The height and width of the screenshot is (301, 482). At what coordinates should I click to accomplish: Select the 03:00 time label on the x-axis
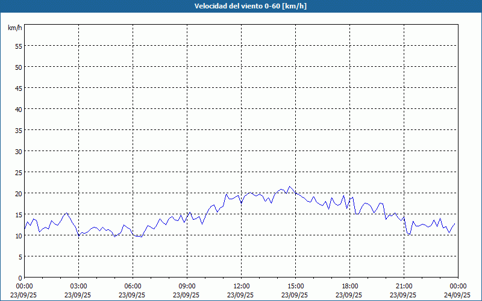pyautogui.click(x=78, y=286)
